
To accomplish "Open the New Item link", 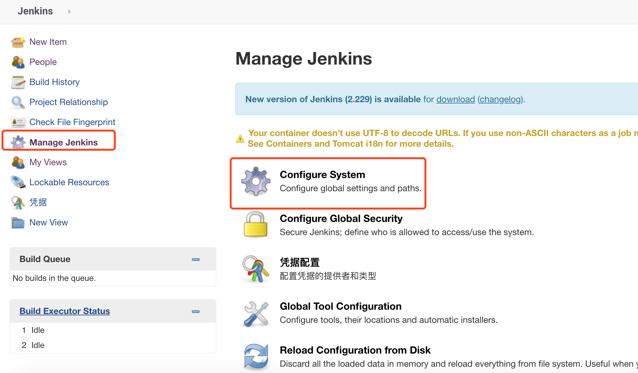I will (48, 42).
